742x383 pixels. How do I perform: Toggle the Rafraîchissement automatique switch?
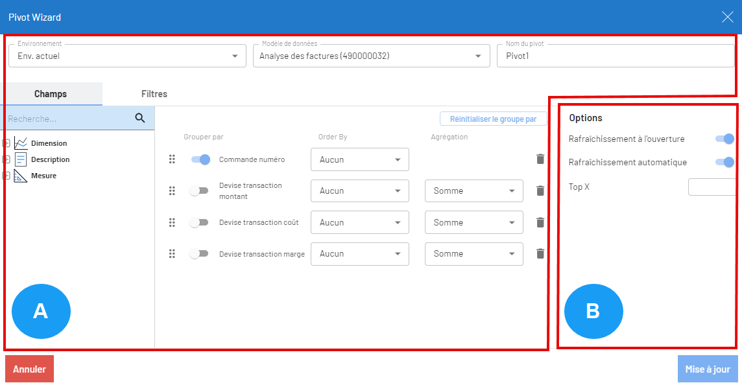tap(724, 162)
